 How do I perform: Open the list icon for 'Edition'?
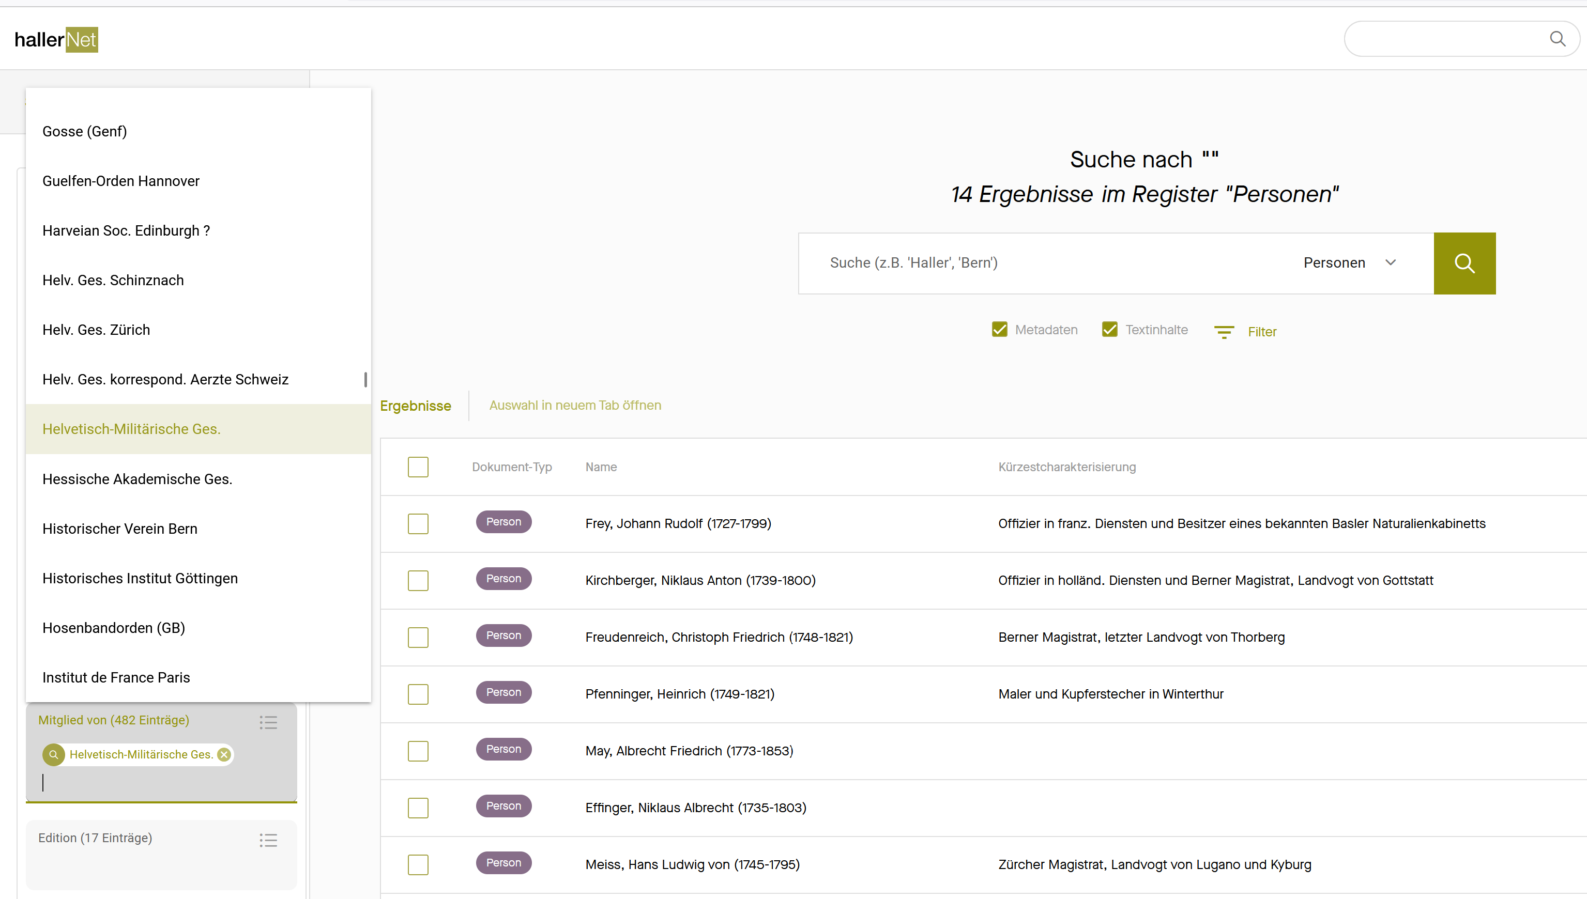(268, 840)
